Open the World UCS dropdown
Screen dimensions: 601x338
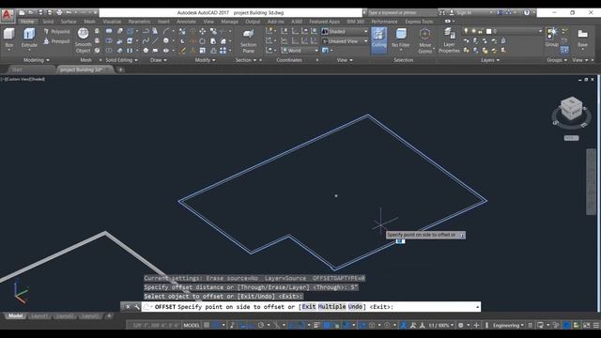click(x=300, y=51)
